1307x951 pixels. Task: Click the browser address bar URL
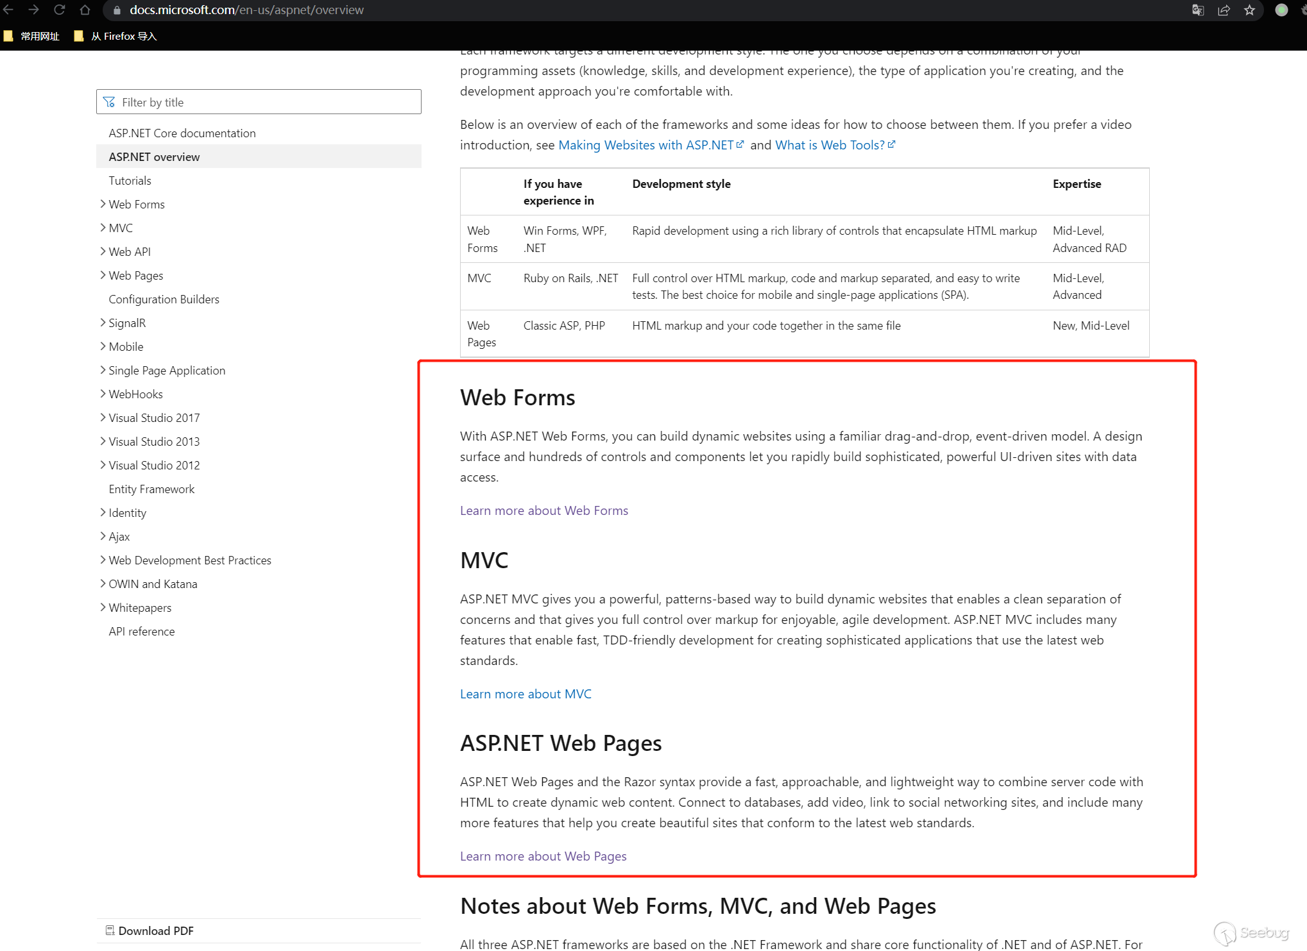(x=246, y=10)
